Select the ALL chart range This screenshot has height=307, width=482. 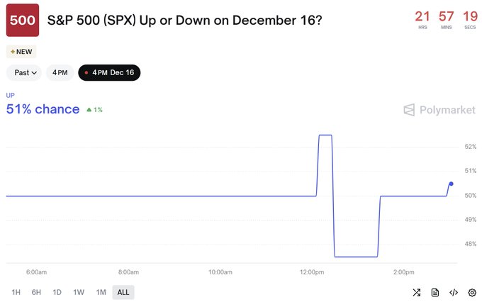coord(123,292)
